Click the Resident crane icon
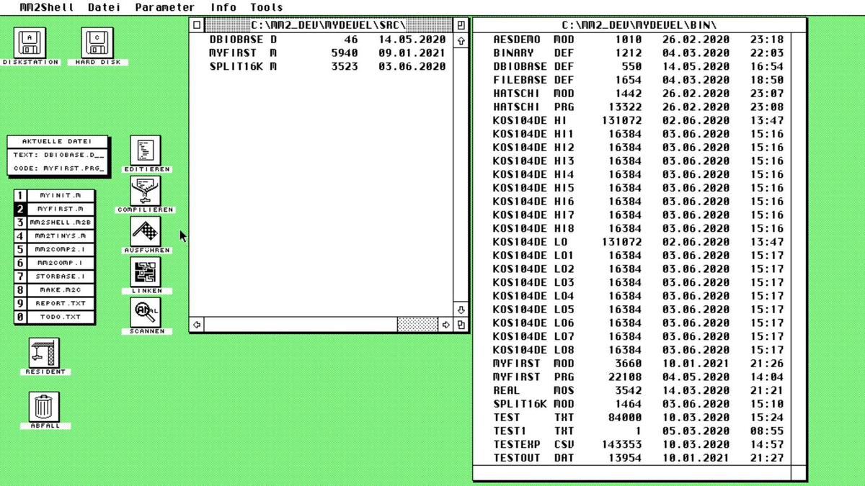Viewport: 865px width, 486px height. point(45,354)
